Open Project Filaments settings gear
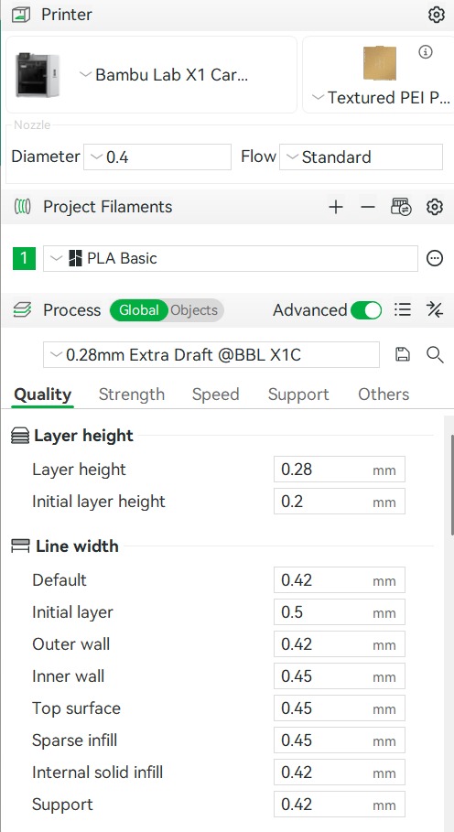 tap(435, 207)
